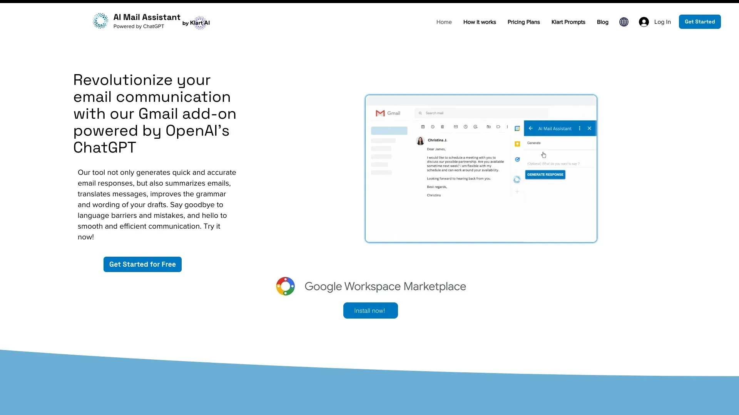Screen dimensions: 739x415
Task: Open the How it works section
Action: coord(480,22)
